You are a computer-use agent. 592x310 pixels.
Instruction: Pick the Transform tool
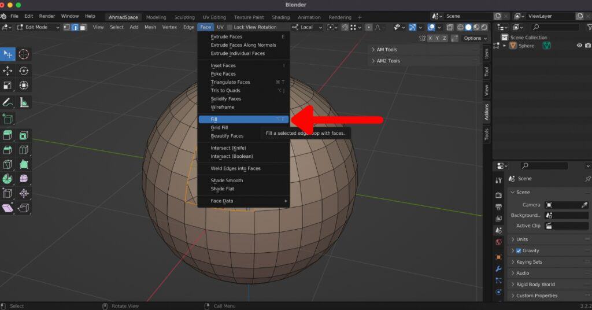24,86
